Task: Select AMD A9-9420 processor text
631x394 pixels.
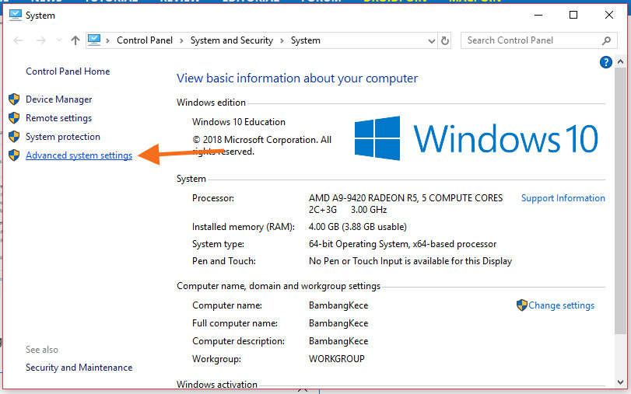Action: (x=405, y=204)
